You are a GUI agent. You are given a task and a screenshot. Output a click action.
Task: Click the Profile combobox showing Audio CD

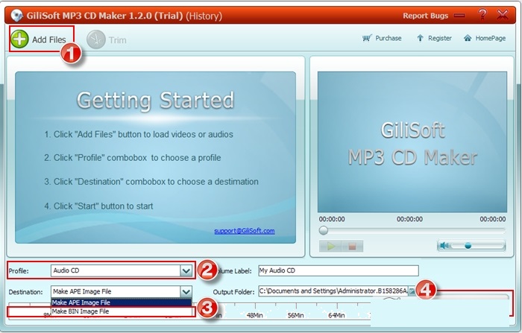pos(122,270)
